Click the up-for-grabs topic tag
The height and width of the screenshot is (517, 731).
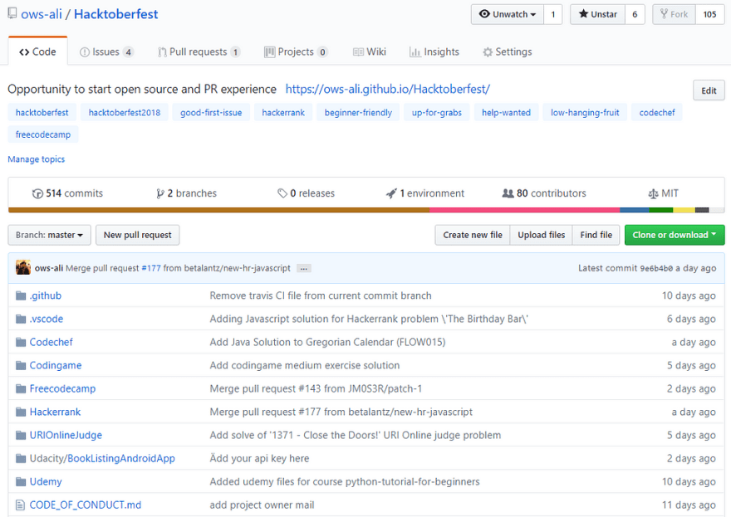click(x=437, y=113)
